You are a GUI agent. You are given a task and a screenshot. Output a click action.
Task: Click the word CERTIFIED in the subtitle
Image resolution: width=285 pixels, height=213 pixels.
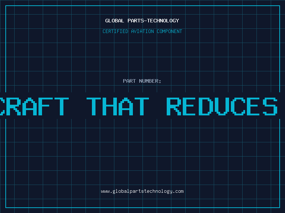coord(115,31)
